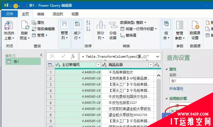Open the Advanced Editor (高级编辑器)
Viewport: 213px width, 127px height.
pos(43,29)
